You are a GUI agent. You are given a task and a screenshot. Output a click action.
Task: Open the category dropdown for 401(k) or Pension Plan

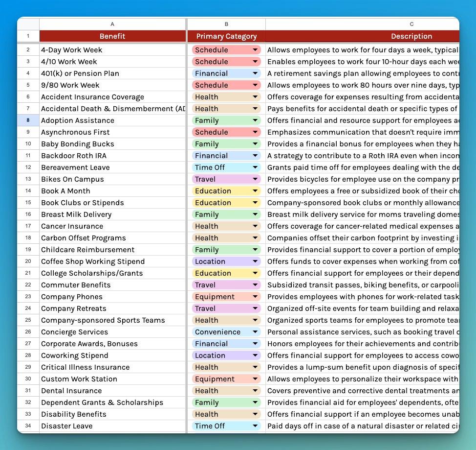pyautogui.click(x=255, y=73)
